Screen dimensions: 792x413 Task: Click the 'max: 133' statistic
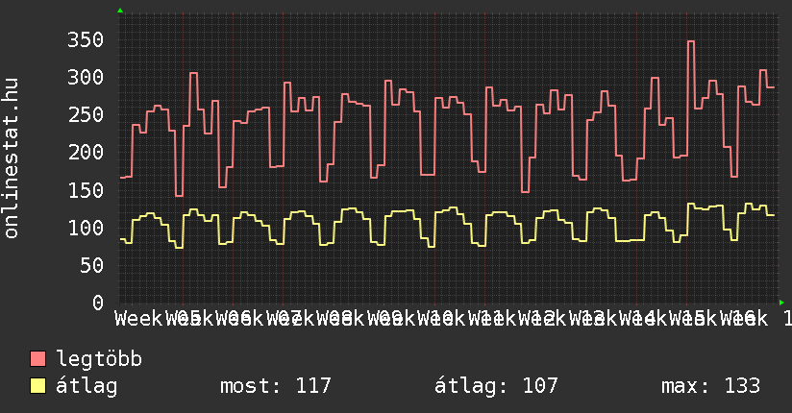[x=710, y=386]
